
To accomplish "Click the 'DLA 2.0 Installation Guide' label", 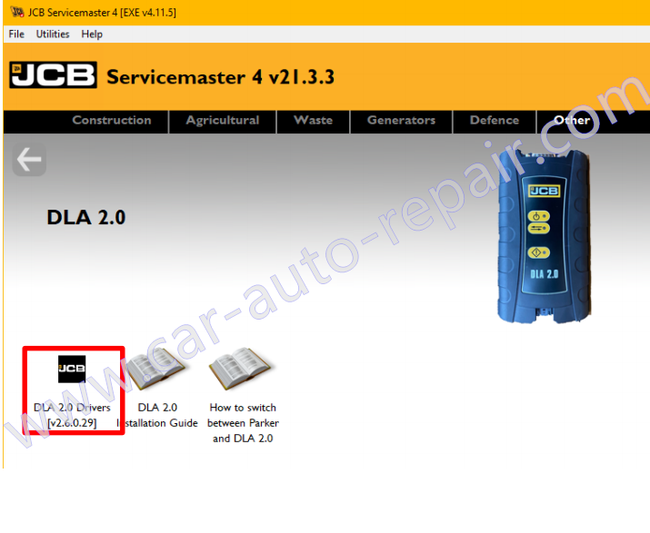I will [157, 415].
